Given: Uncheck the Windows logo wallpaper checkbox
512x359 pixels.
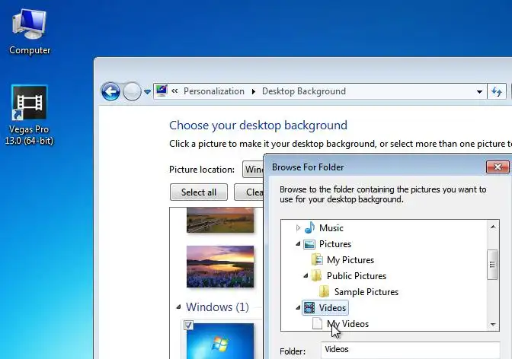Looking at the screenshot, I should click(x=189, y=325).
